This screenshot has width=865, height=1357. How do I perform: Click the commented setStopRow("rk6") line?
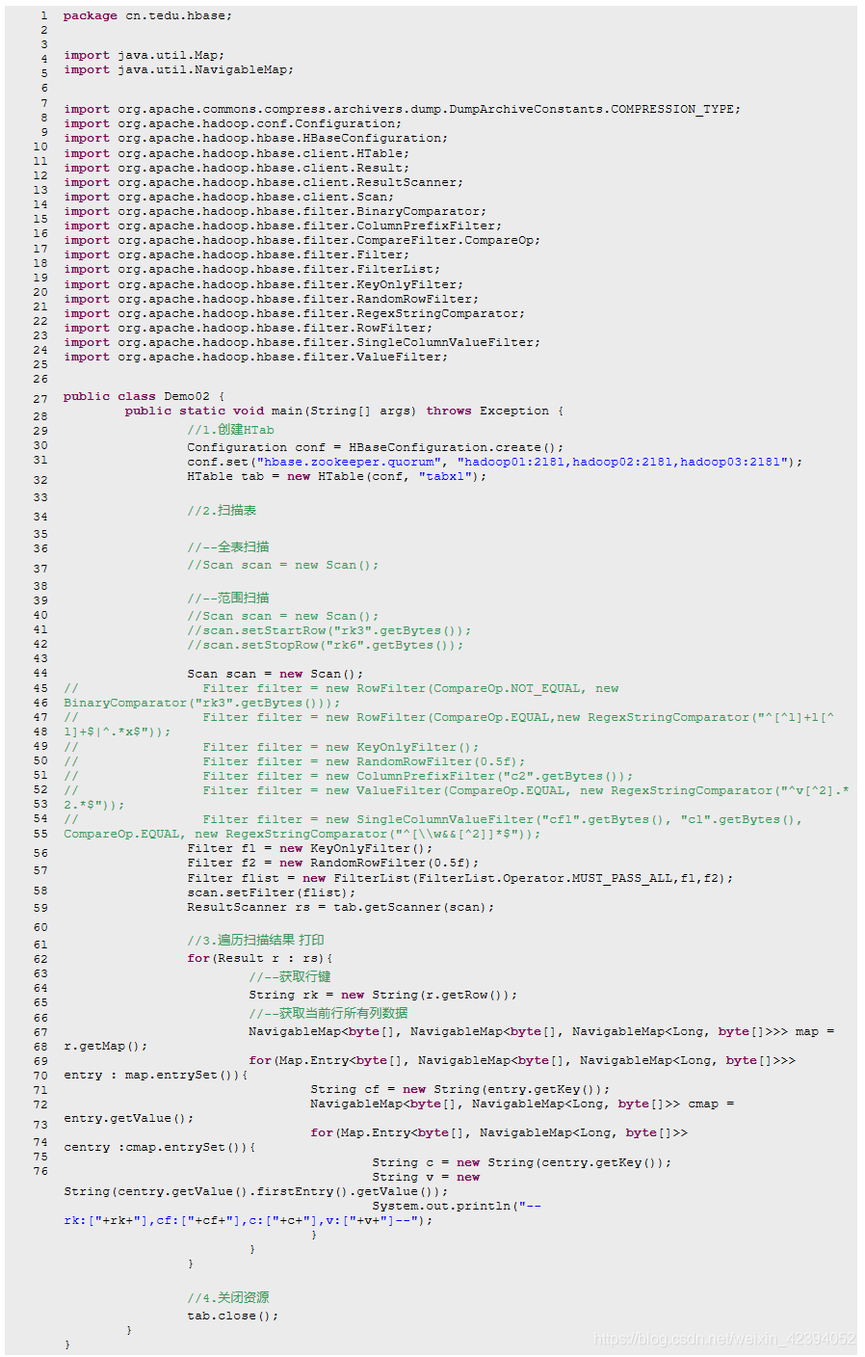click(x=326, y=645)
